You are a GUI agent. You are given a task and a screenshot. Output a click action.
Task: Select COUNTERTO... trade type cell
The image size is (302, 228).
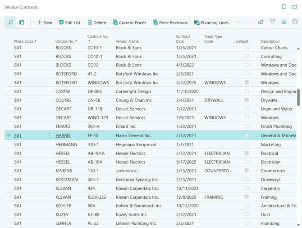point(218,171)
